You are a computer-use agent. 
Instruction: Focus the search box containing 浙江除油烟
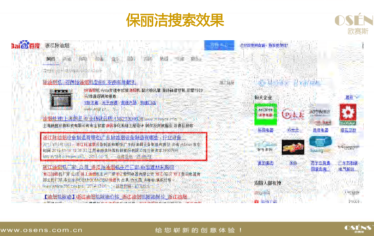(x=123, y=45)
